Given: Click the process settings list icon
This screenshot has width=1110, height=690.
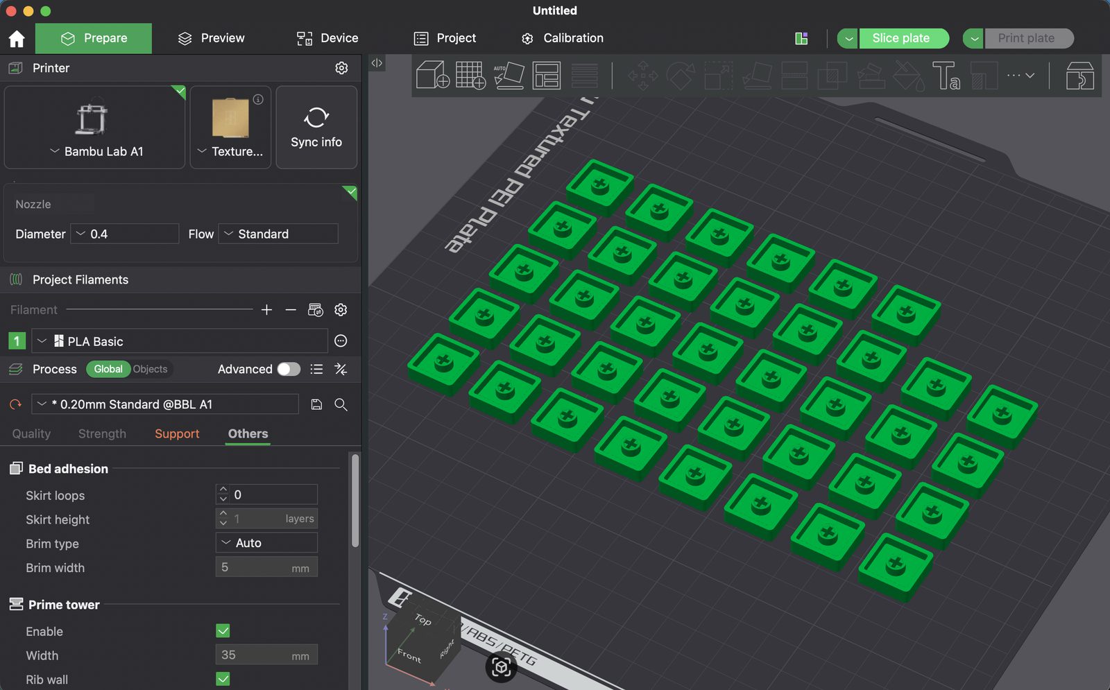Looking at the screenshot, I should click(316, 369).
